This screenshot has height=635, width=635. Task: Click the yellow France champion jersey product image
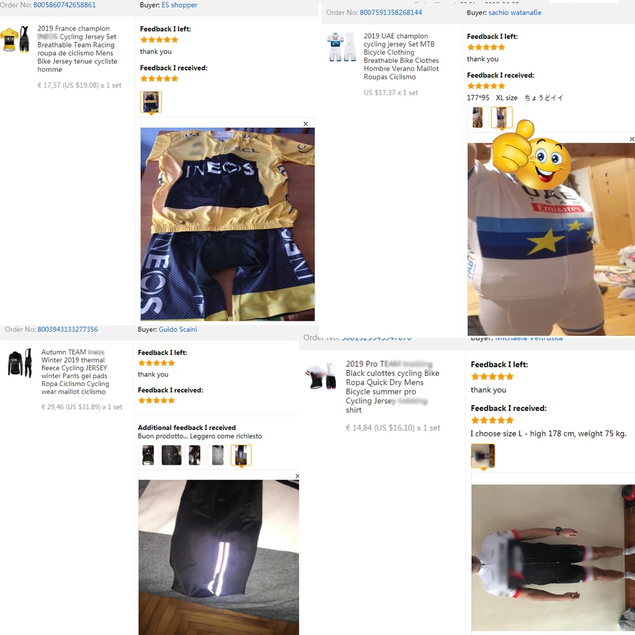tap(15, 39)
